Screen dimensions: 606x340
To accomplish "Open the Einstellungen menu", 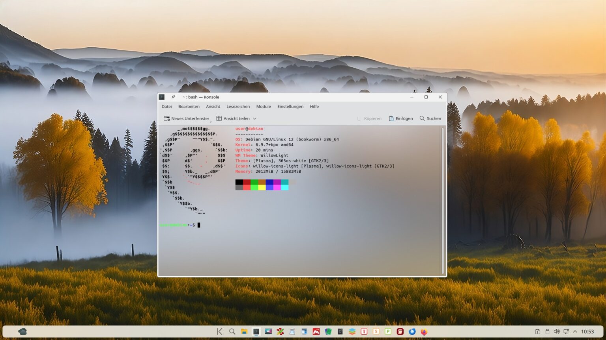I will [290, 107].
